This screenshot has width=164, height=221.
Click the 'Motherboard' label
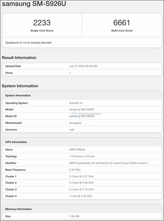(13, 123)
